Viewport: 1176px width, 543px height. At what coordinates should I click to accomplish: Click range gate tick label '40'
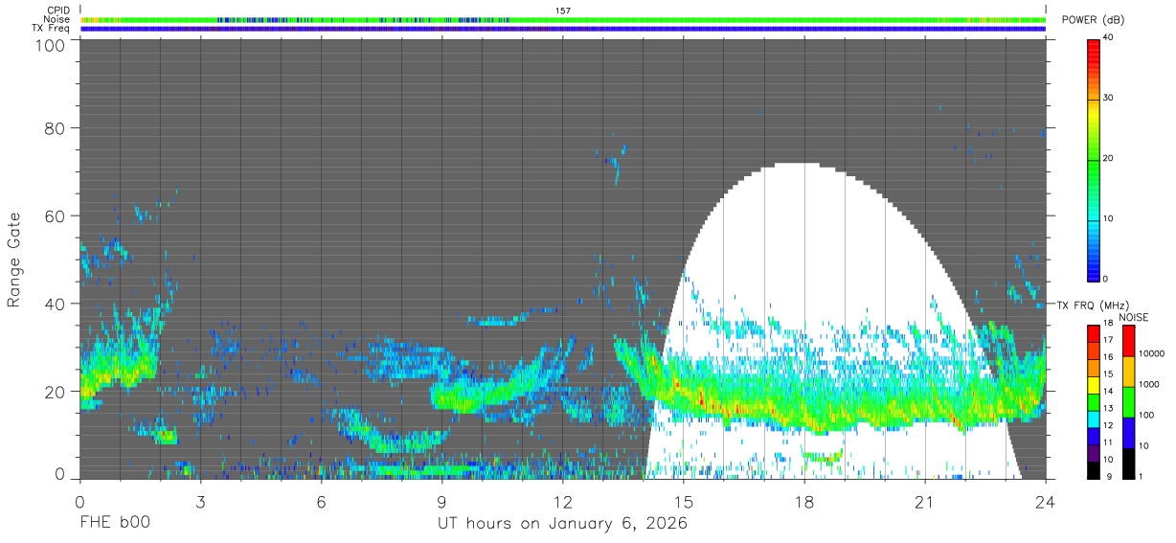click(55, 305)
